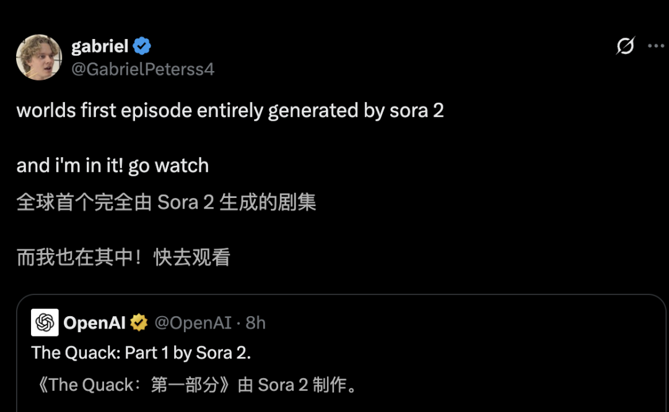Open the @OpenAI handle in quote
Viewport: 669px width, 412px height.
point(192,322)
